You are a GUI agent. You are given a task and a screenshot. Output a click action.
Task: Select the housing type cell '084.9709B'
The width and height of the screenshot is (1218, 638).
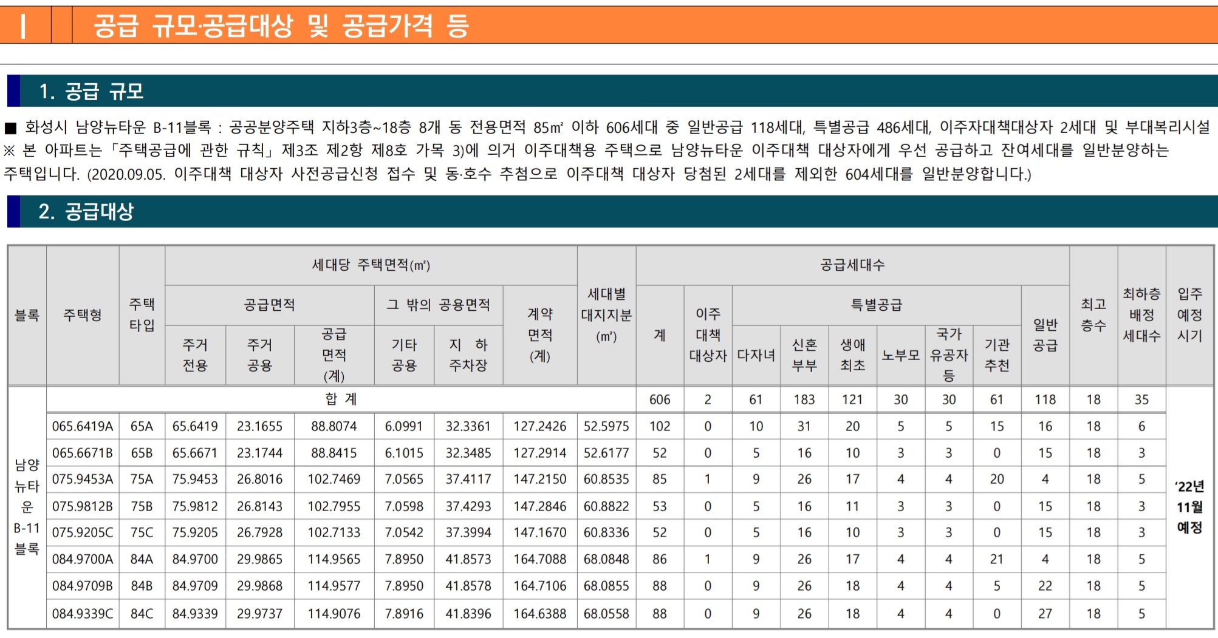(x=83, y=586)
